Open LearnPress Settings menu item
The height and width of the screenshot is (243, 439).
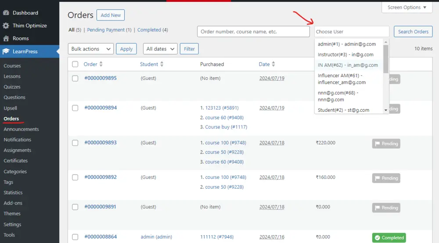pos(12,225)
